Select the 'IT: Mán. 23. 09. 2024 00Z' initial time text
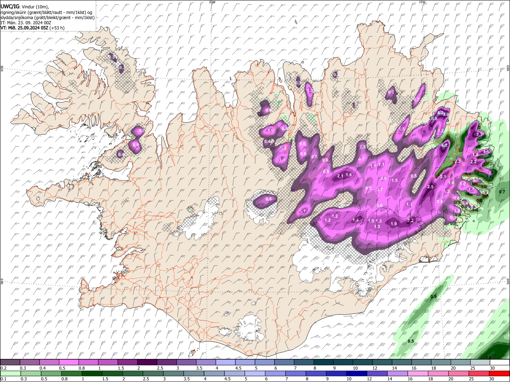This screenshot has width=510, height=382. point(26,23)
